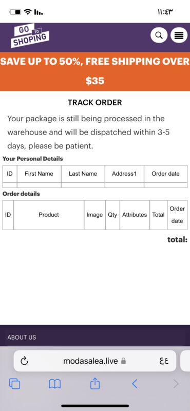This screenshot has width=190, height=411.
Task: Tap the Go To Shoping logo
Action: click(30, 35)
